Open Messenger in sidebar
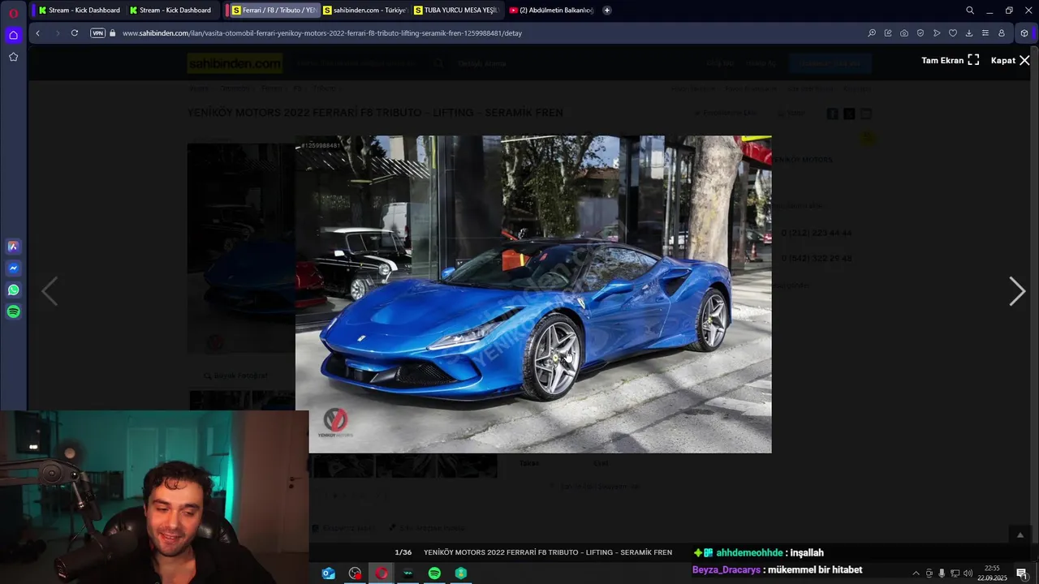The image size is (1039, 584). (x=13, y=268)
